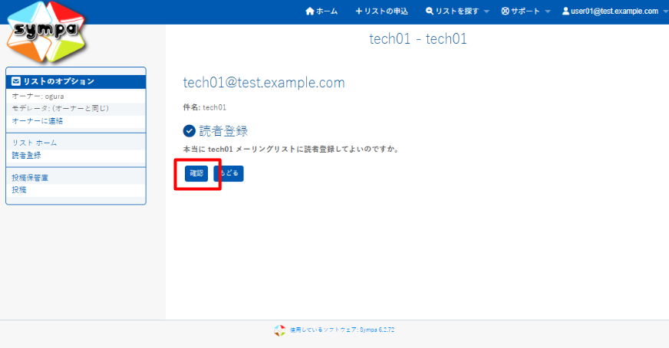Open リストの申込 in top navigation
This screenshot has height=348, width=669.
(x=382, y=11)
